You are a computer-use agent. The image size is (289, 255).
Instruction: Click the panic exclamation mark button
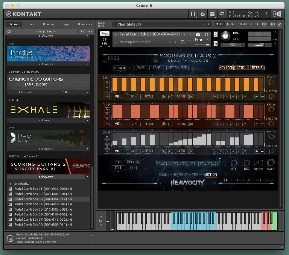point(266,14)
